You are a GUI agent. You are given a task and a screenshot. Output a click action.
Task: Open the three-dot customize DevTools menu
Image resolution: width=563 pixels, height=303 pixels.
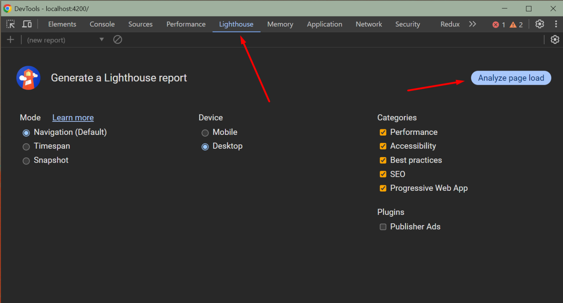click(556, 24)
